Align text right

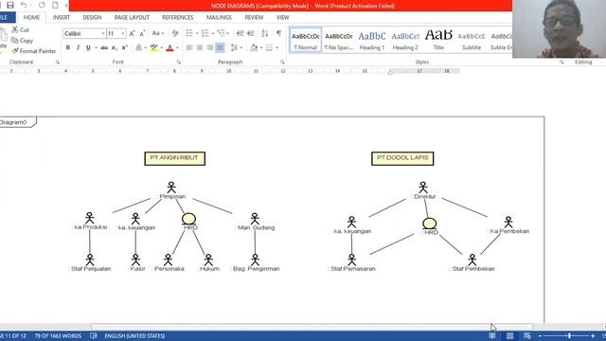coord(209,48)
